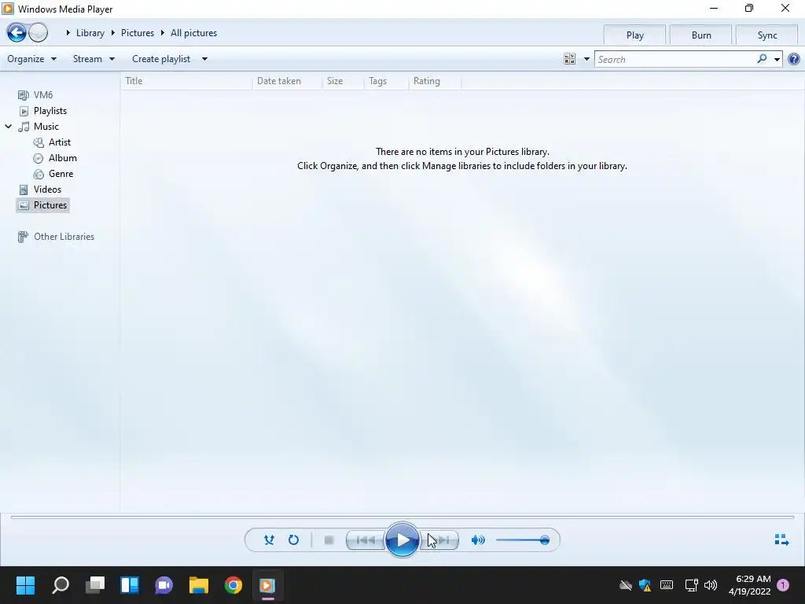Sort by the Size column header

pos(343,81)
